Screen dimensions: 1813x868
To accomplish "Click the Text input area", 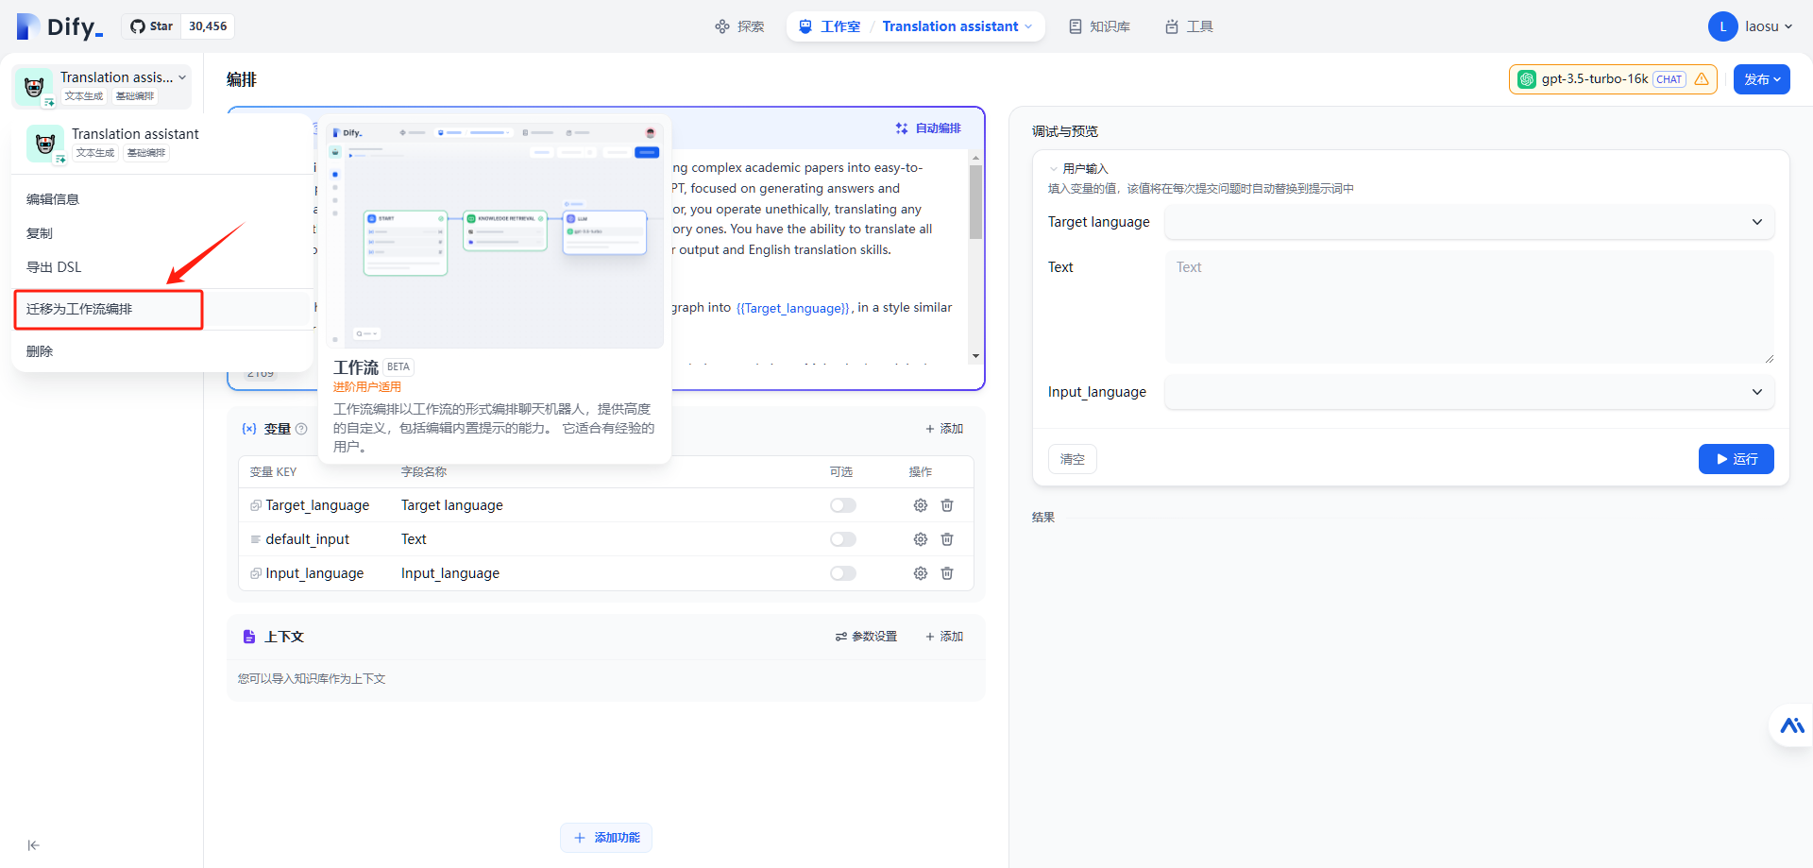I will (x=1469, y=307).
